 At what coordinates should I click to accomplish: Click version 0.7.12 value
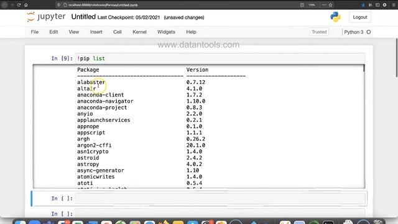coord(196,82)
